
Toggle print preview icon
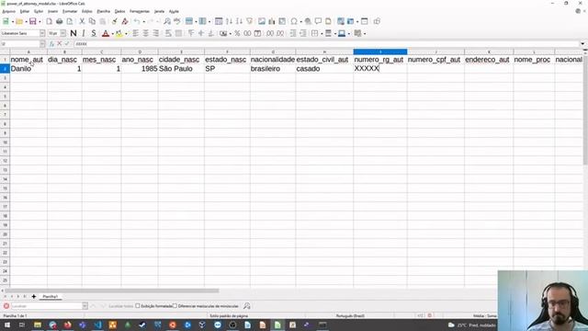coord(70,21)
